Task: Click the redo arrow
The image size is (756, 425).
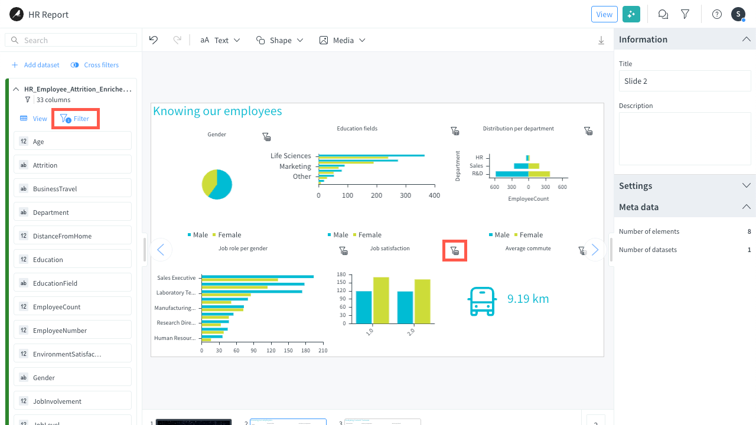Action: (177, 40)
